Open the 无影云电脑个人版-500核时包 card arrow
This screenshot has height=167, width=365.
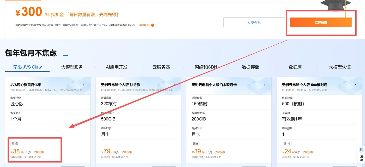click(355, 85)
